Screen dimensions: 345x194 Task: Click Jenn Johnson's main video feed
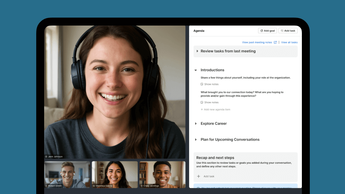coord(115,92)
